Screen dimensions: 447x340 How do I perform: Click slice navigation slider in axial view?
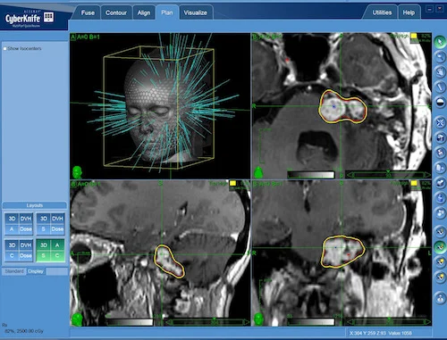pos(388,174)
